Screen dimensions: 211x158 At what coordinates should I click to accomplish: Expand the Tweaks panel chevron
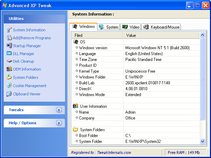tap(59, 110)
